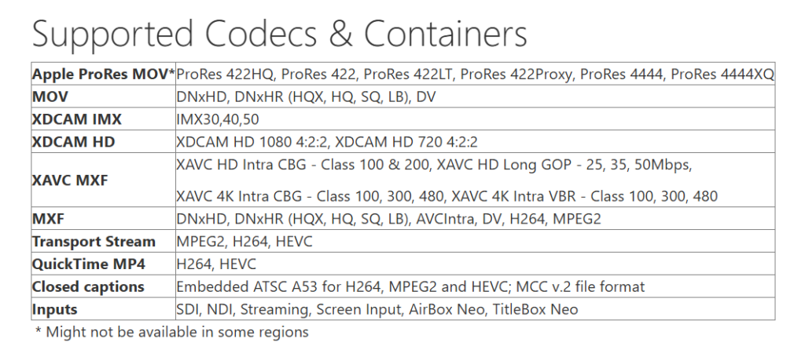Select the "XDCAM HD" row label
The image size is (805, 346).
pos(73,142)
